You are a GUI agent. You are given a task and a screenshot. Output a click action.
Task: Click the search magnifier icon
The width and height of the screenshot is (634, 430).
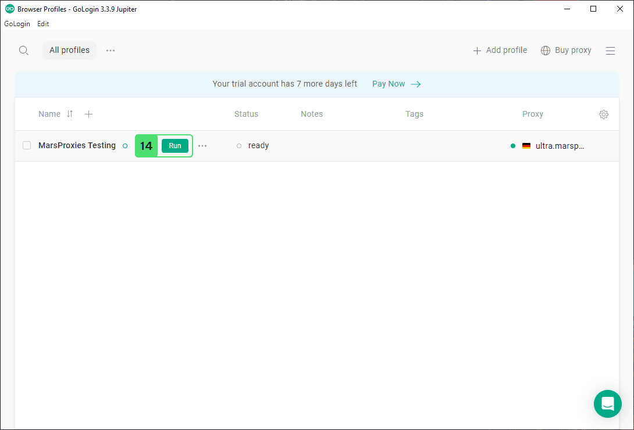point(23,51)
